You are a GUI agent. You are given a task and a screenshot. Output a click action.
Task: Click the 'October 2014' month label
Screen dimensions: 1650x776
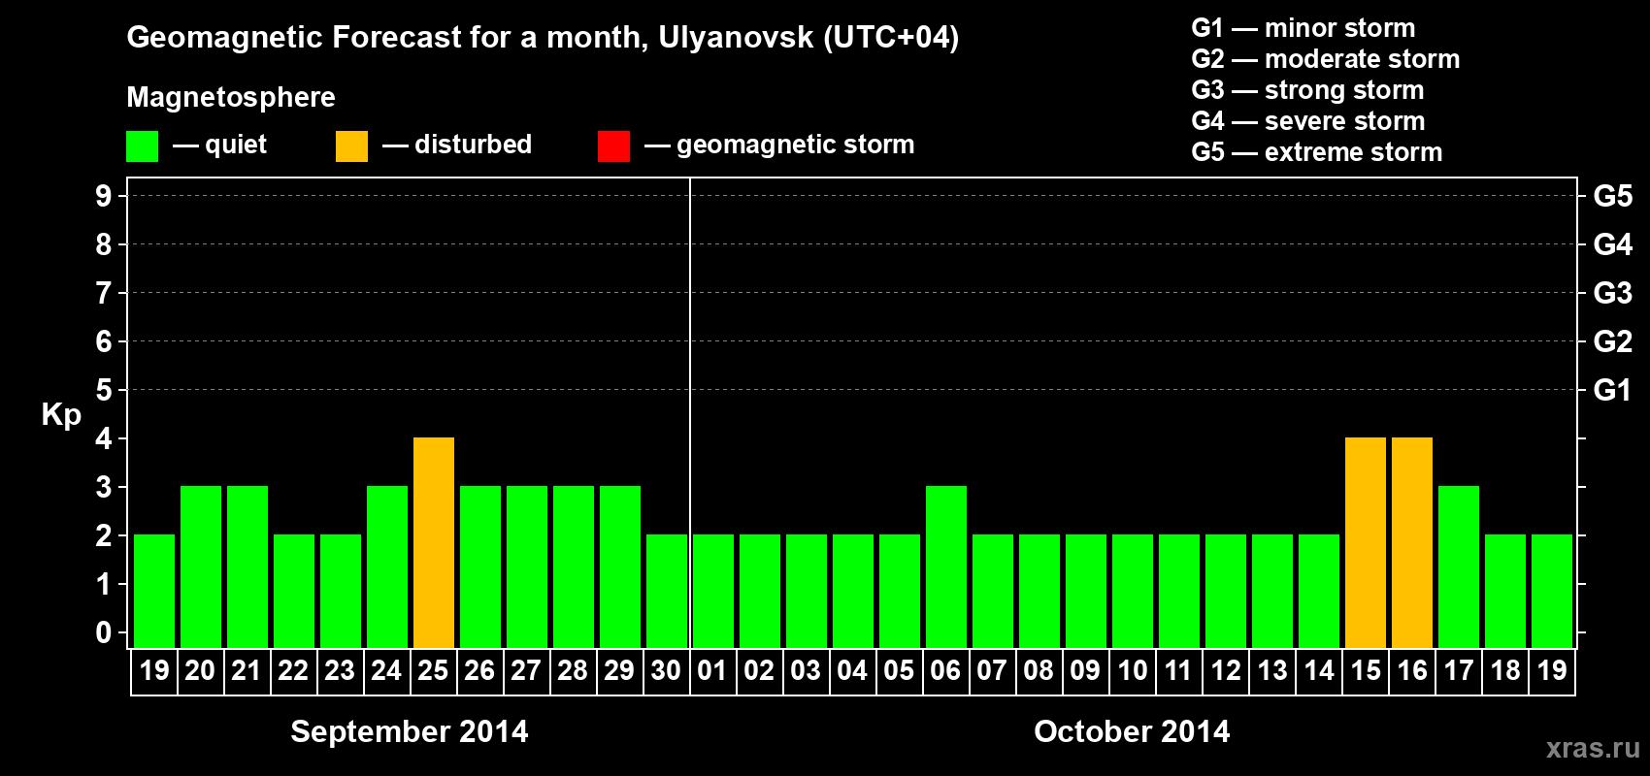pos(1132,731)
